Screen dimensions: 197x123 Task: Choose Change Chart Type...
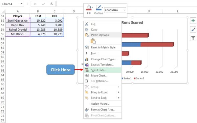point(103,59)
